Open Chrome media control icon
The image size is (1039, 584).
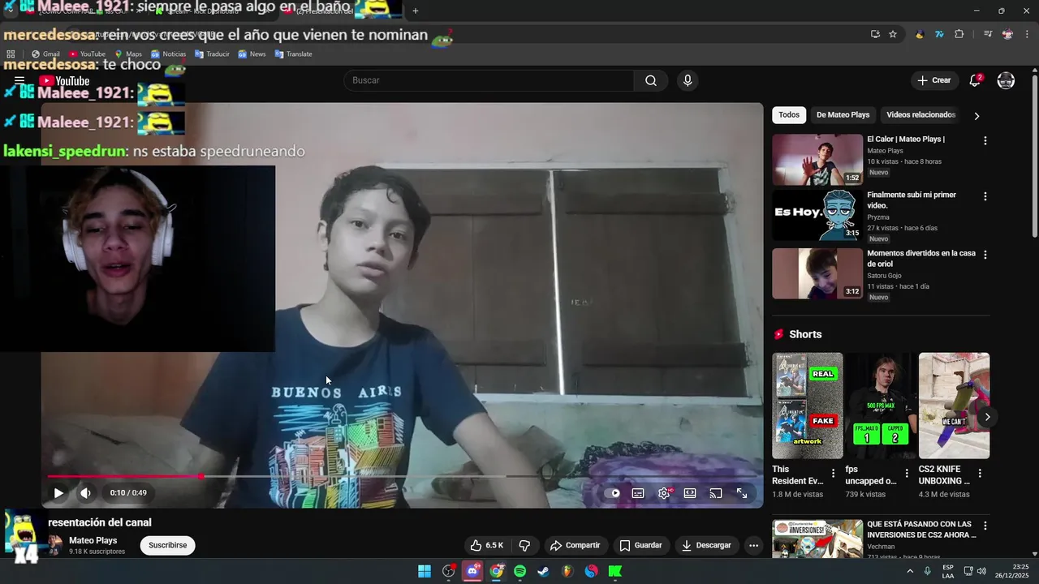click(988, 34)
